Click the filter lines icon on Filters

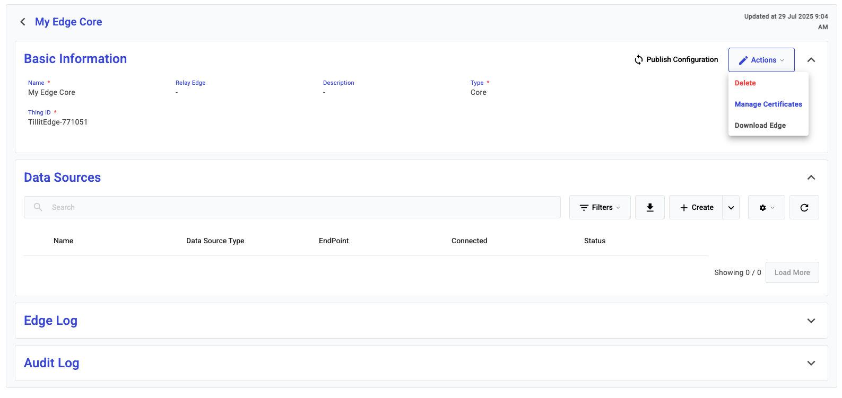pos(584,208)
